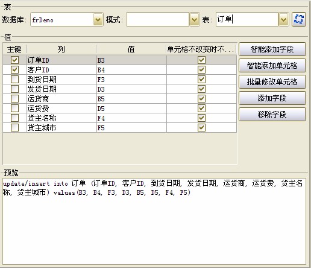Toggle unchanged-cell checkbox in 运货商 row

(201, 98)
